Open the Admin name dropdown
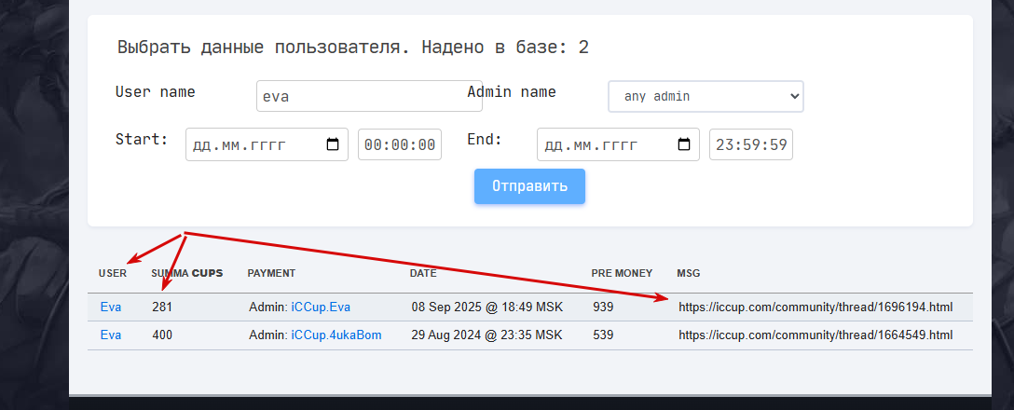 [x=706, y=96]
